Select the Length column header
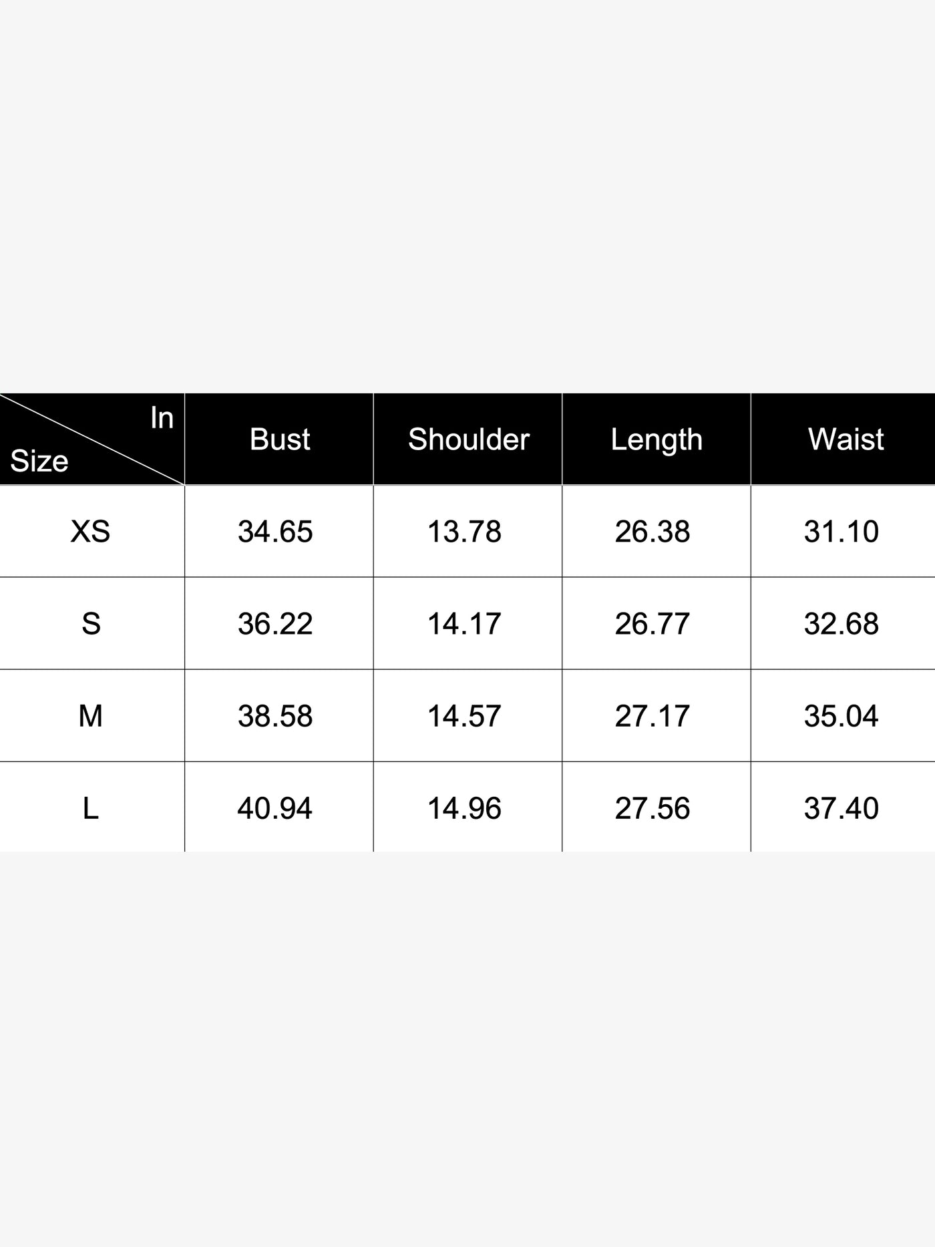The height and width of the screenshot is (1247, 935). point(657,439)
